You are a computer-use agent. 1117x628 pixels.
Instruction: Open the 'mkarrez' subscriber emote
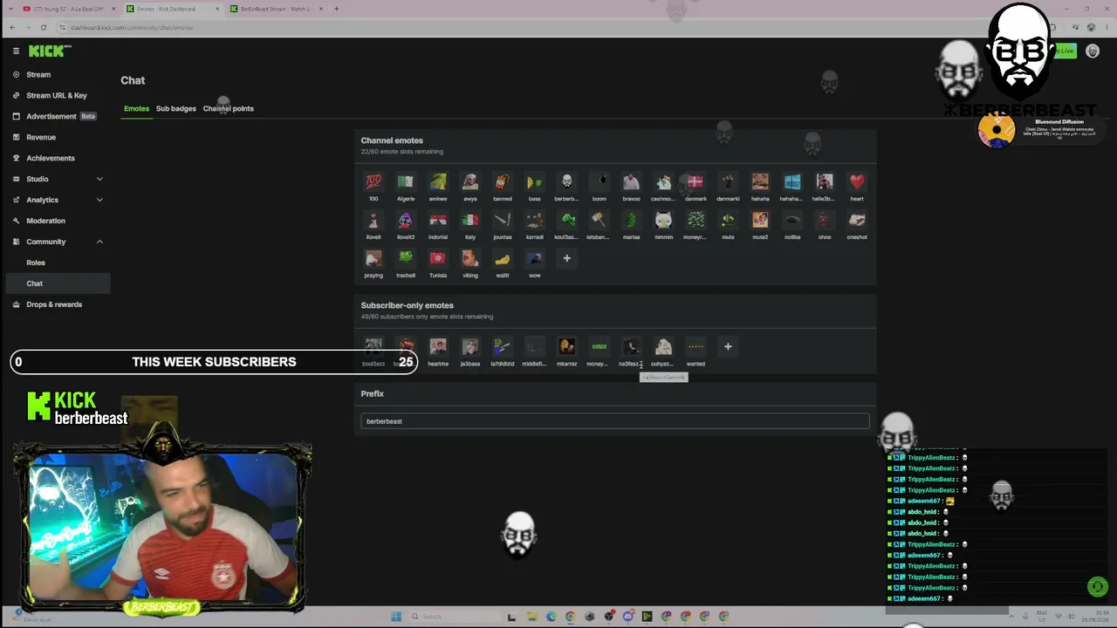(x=567, y=347)
